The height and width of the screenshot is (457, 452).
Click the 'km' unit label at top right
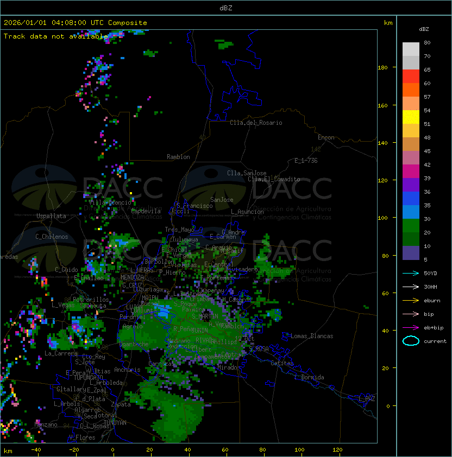click(x=388, y=23)
